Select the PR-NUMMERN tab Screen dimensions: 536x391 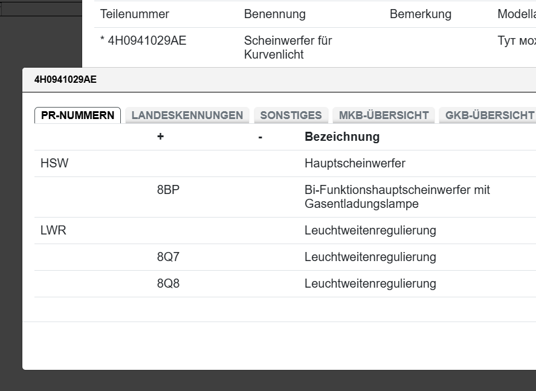[77, 115]
